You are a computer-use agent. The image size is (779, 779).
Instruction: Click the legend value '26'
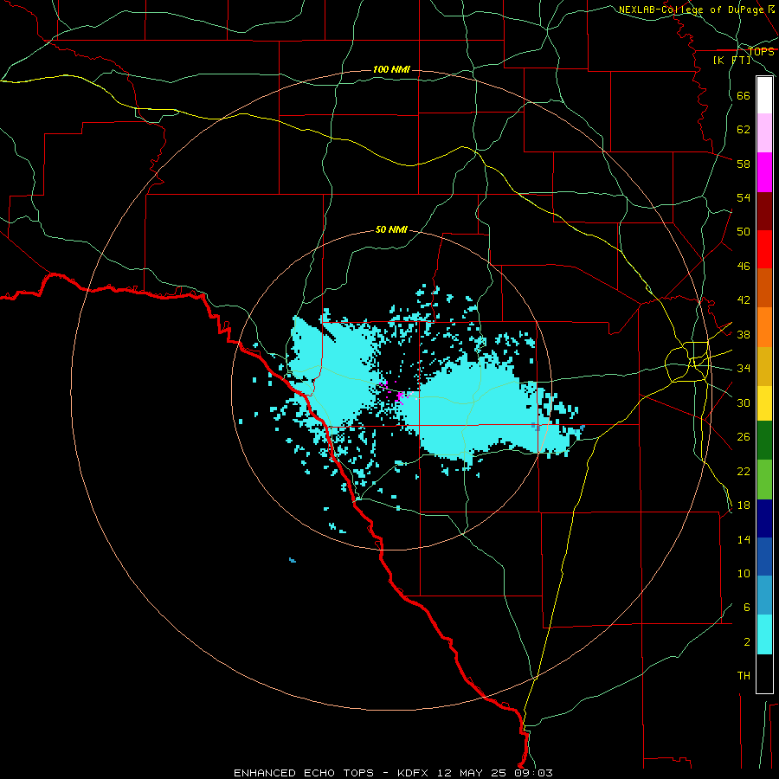tap(744, 437)
